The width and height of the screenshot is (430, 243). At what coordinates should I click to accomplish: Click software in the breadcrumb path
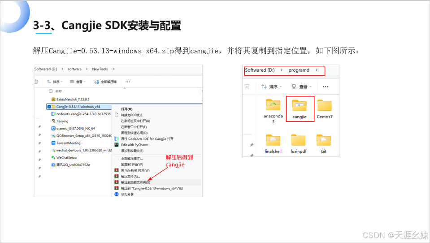tap(74, 69)
